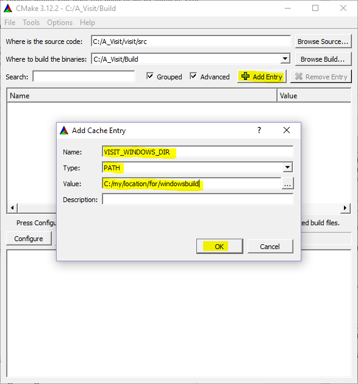
Task: Click the ellipsis browse button beside Value
Action: coord(287,183)
